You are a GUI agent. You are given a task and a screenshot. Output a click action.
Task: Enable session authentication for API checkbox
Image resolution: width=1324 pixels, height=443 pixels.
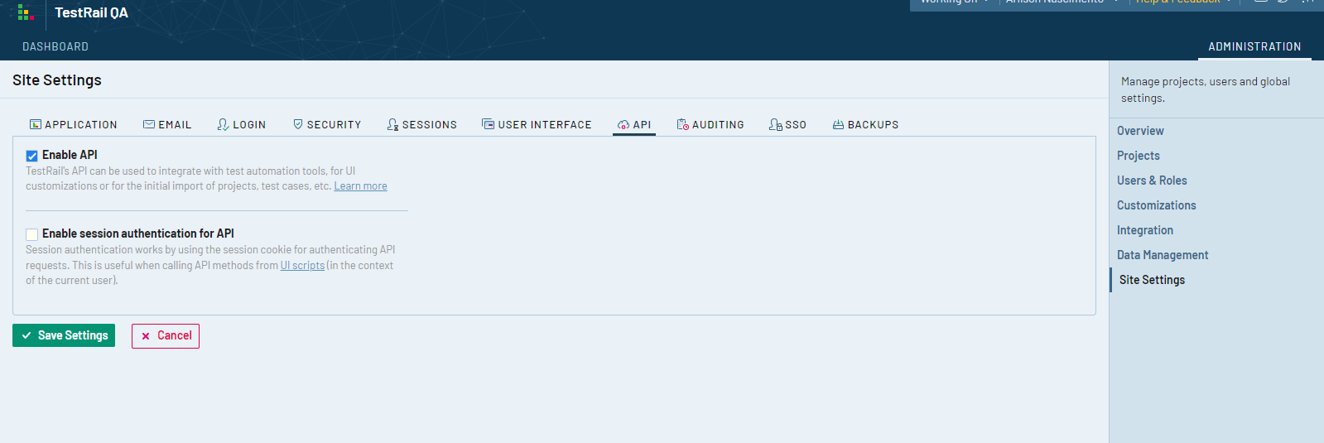[31, 234]
